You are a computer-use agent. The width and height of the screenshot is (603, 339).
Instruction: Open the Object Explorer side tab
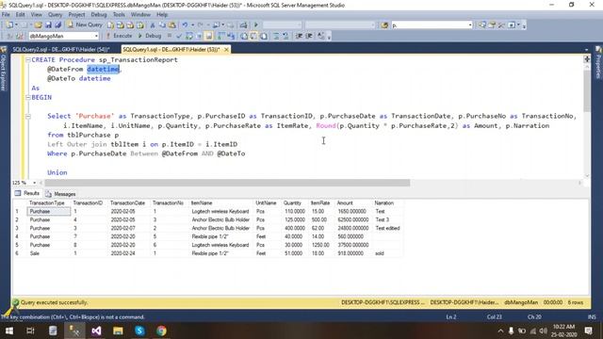pos(4,69)
